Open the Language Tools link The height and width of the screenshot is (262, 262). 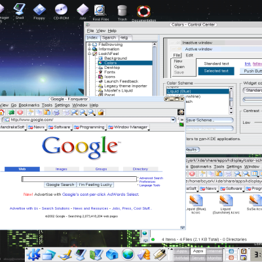(x=150, y=185)
